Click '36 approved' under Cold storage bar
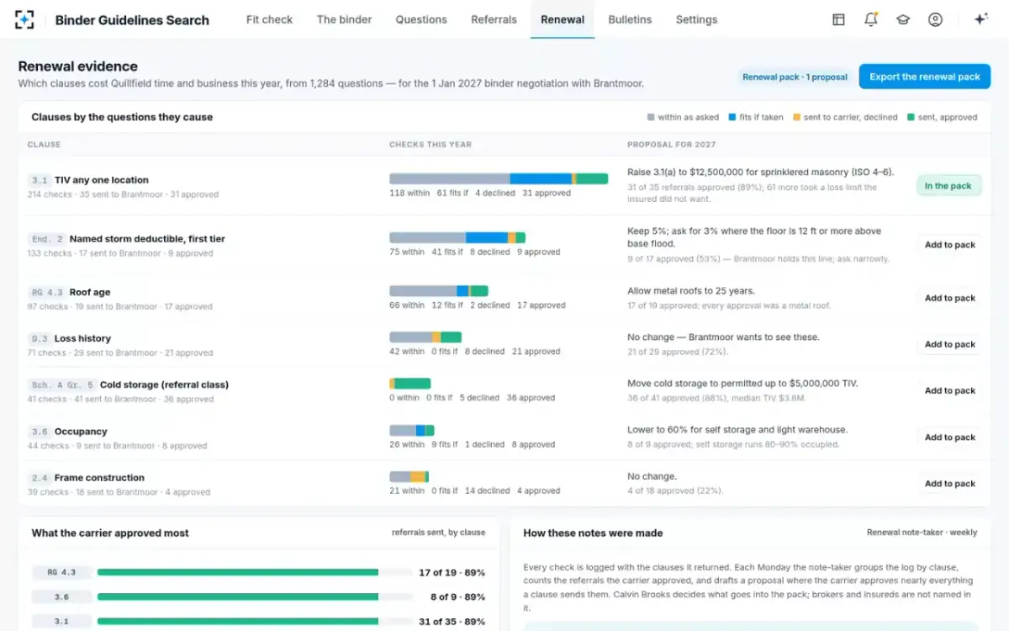Viewport: 1009px width, 631px height. [x=531, y=398]
